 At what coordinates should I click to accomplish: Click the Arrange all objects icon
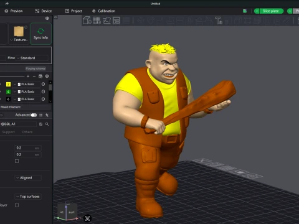(116, 21)
